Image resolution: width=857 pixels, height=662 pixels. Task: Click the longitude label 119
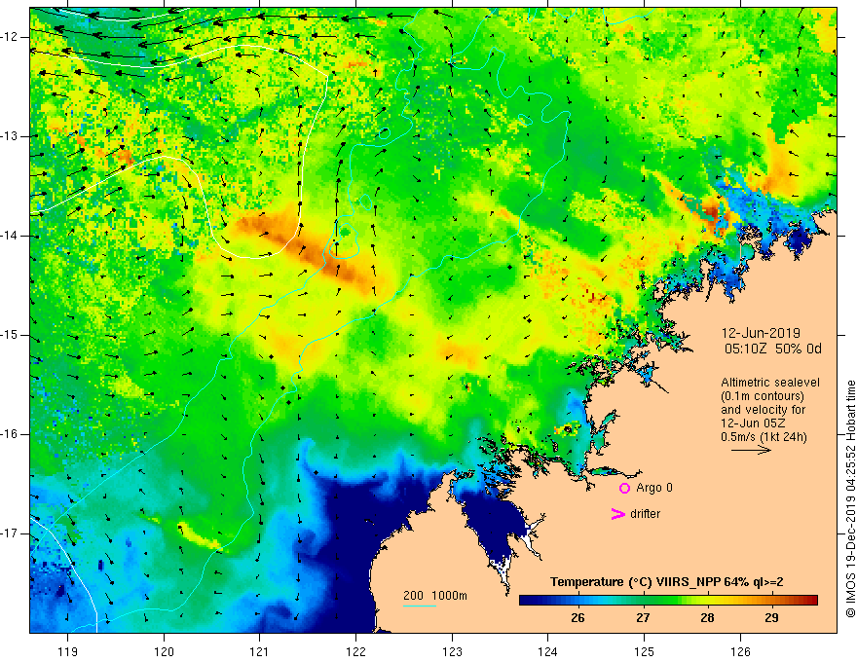pyautogui.click(x=68, y=651)
